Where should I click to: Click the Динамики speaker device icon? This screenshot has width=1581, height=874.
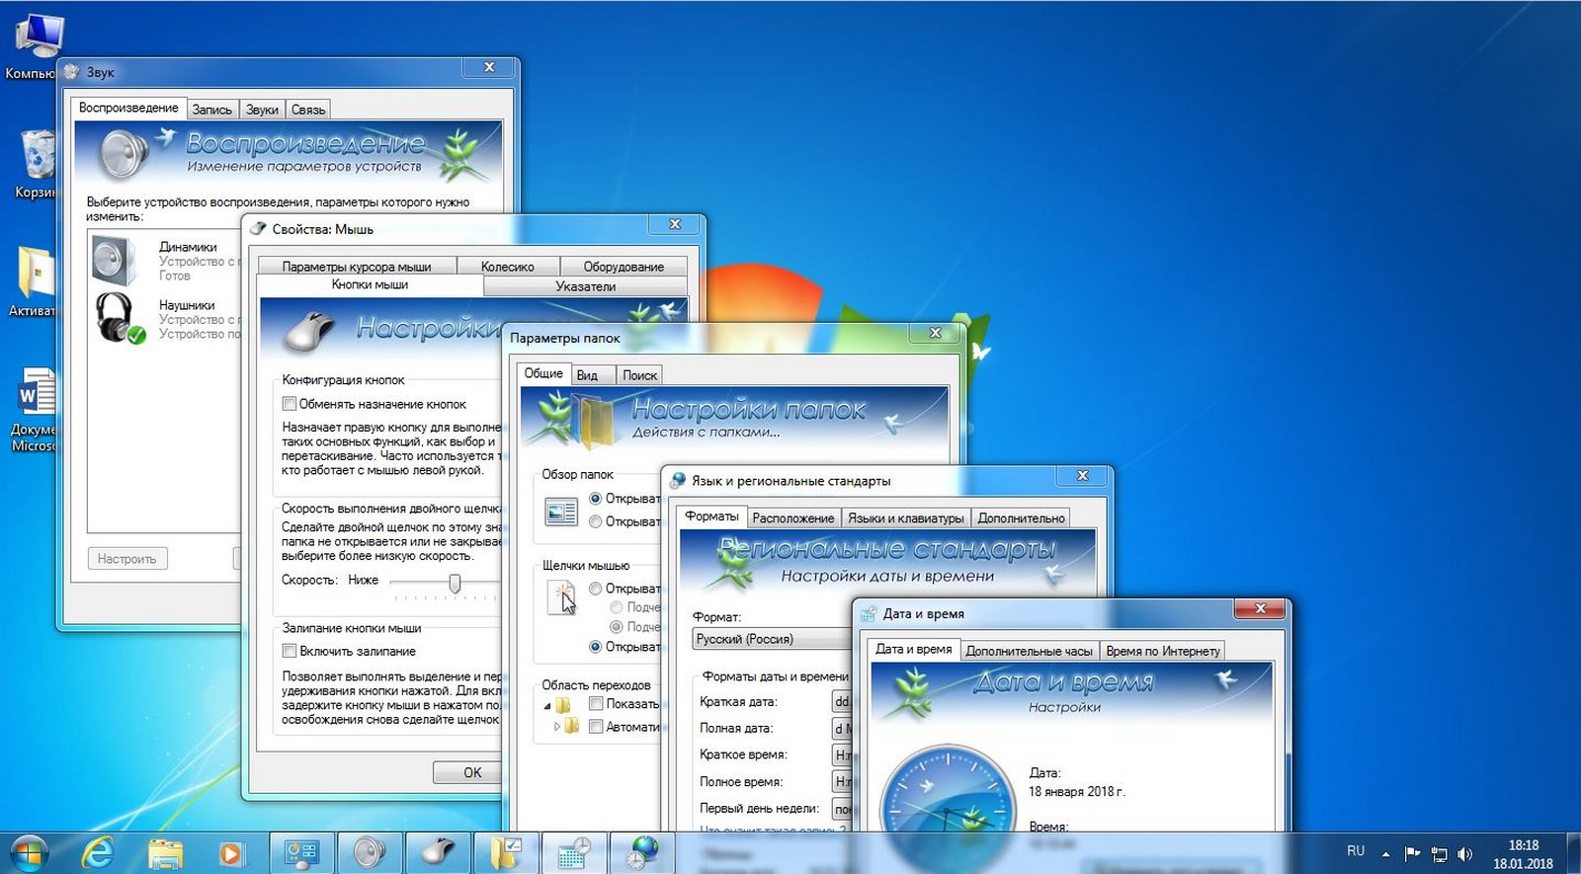coord(115,260)
